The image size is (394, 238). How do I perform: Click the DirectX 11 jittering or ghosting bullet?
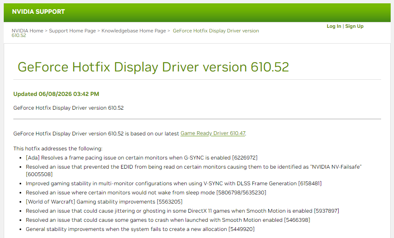click(x=182, y=211)
